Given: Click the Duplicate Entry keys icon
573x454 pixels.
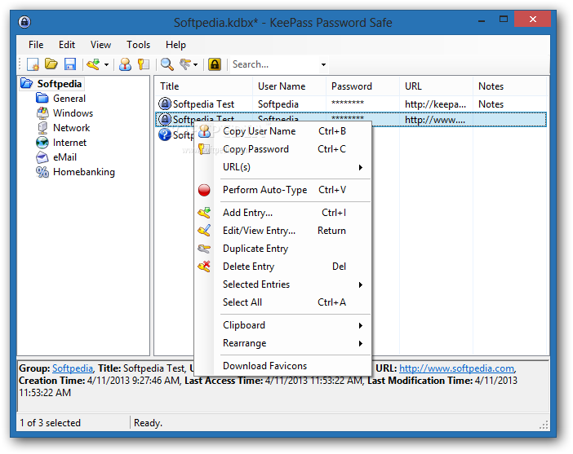Looking at the screenshot, I should pyautogui.click(x=204, y=249).
